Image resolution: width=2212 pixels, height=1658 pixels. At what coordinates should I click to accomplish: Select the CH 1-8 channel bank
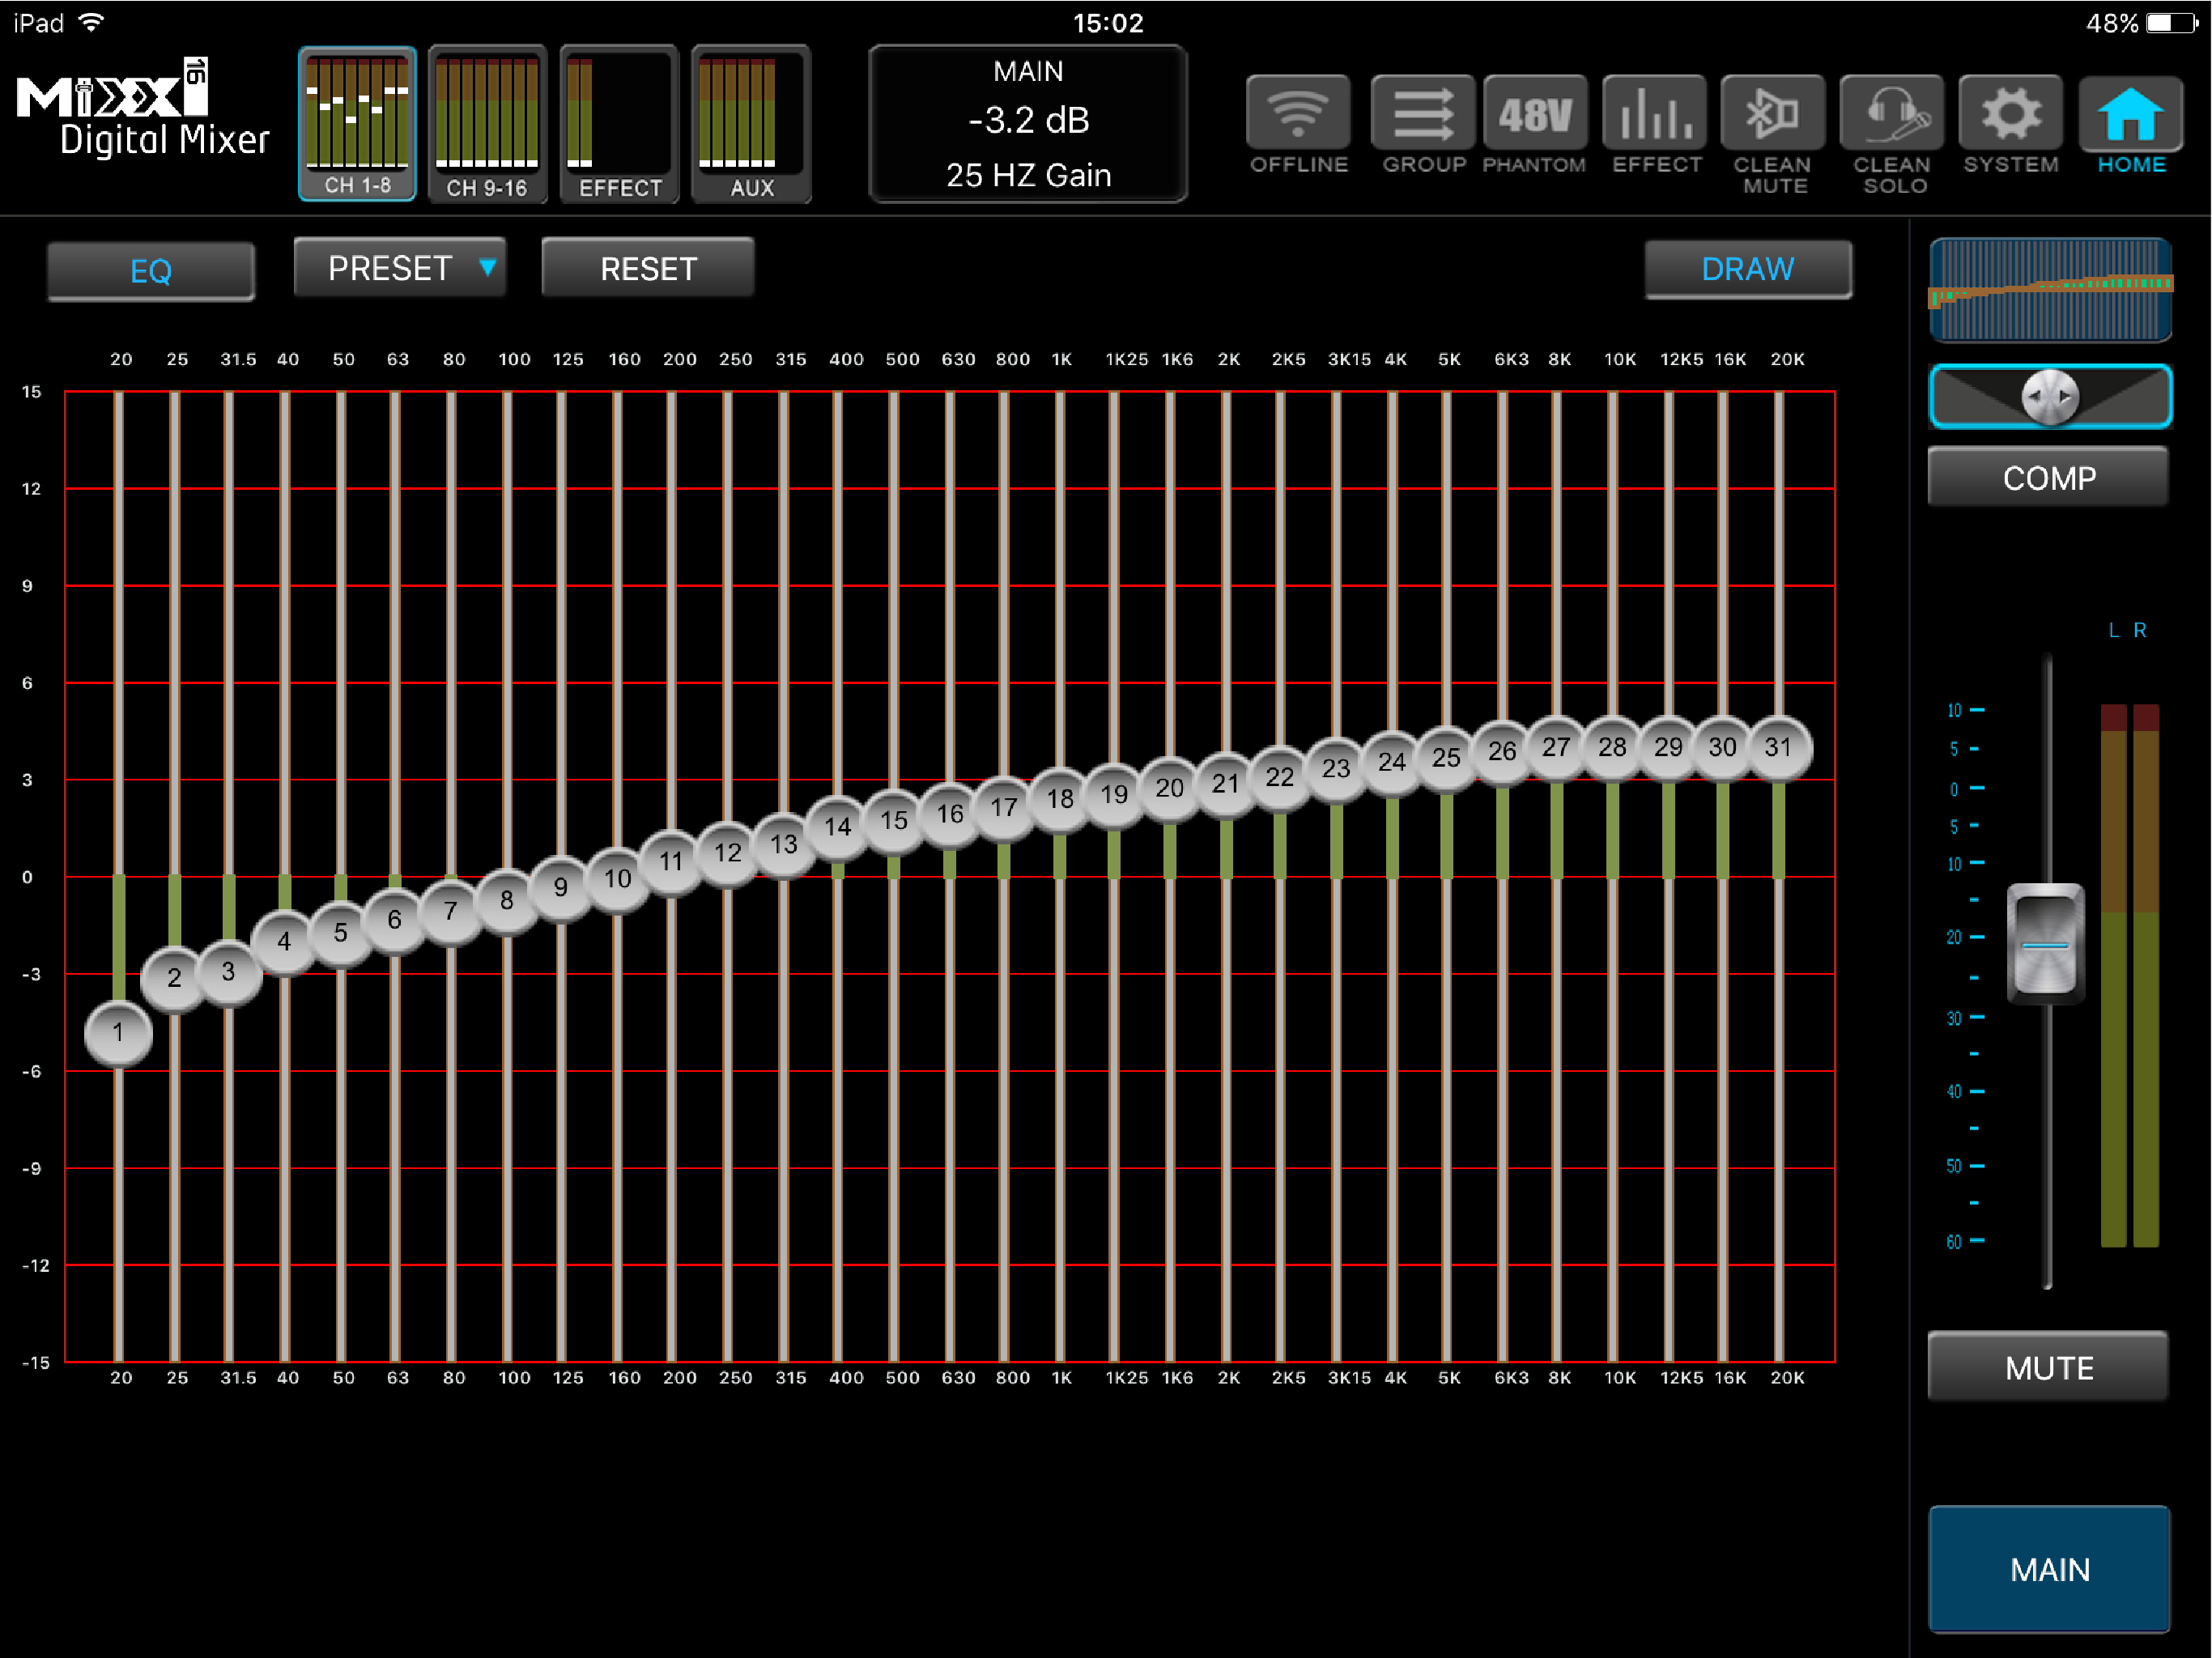point(357,124)
